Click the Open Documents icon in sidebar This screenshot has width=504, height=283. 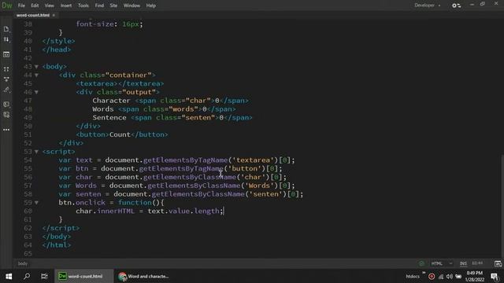[x=6, y=29]
